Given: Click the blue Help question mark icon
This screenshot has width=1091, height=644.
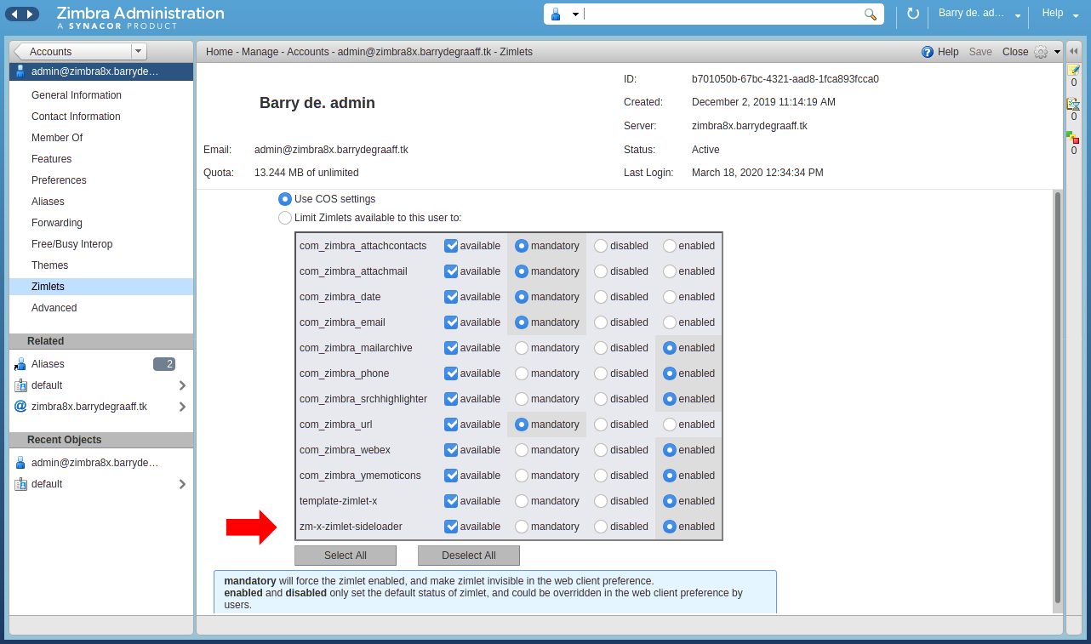Looking at the screenshot, I should tap(928, 52).
